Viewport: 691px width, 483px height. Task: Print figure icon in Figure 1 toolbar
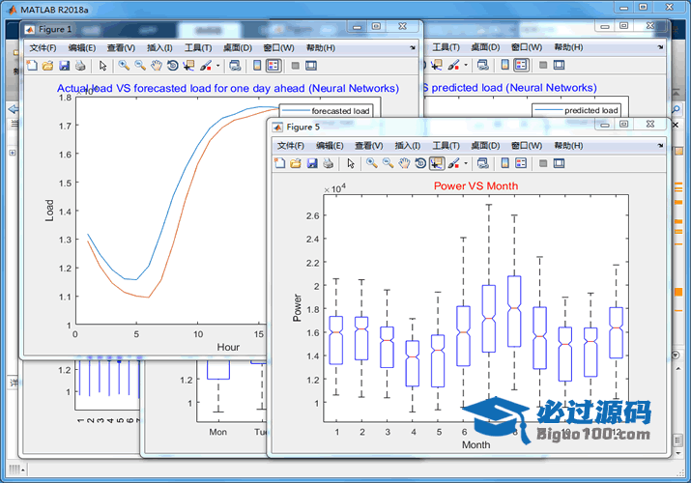(80, 66)
